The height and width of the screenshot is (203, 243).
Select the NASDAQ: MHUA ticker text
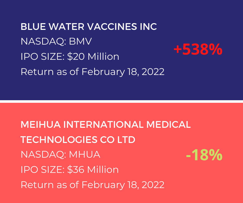pos(60,154)
